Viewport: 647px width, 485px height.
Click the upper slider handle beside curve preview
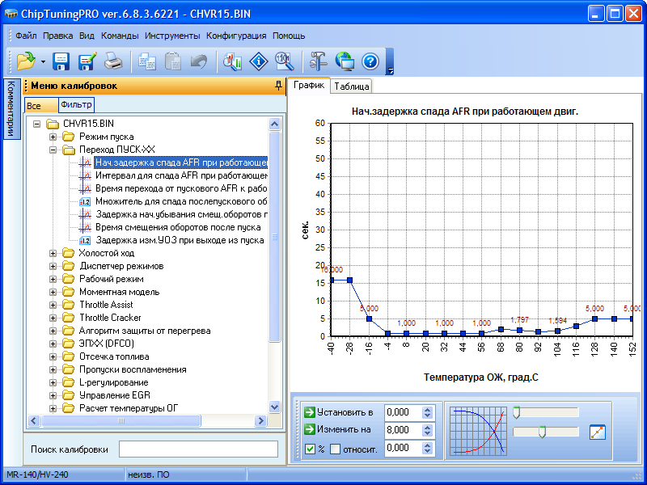pyautogui.click(x=516, y=412)
